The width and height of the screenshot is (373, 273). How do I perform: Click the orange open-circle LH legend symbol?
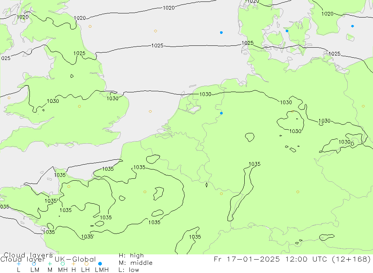87,264
